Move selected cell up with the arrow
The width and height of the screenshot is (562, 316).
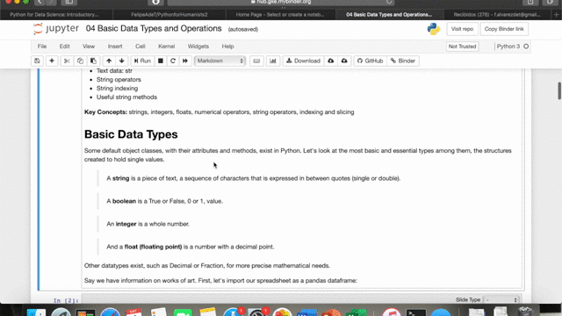tap(109, 61)
